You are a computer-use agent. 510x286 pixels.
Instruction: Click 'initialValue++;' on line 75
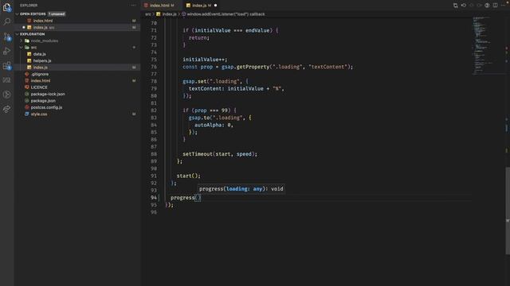(205, 60)
